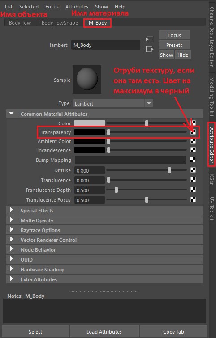Click the Translucence Depth value field
The width and height of the screenshot is (216, 338).
(x=90, y=190)
